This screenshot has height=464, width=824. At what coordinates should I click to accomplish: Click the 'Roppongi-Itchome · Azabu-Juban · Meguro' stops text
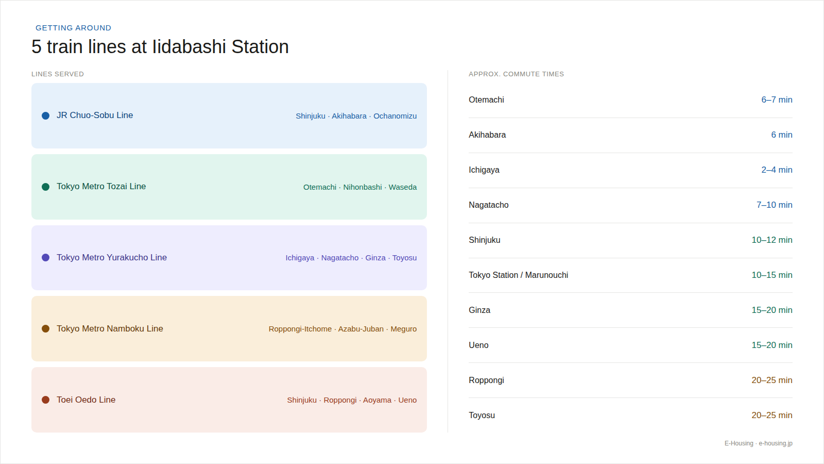click(x=342, y=329)
